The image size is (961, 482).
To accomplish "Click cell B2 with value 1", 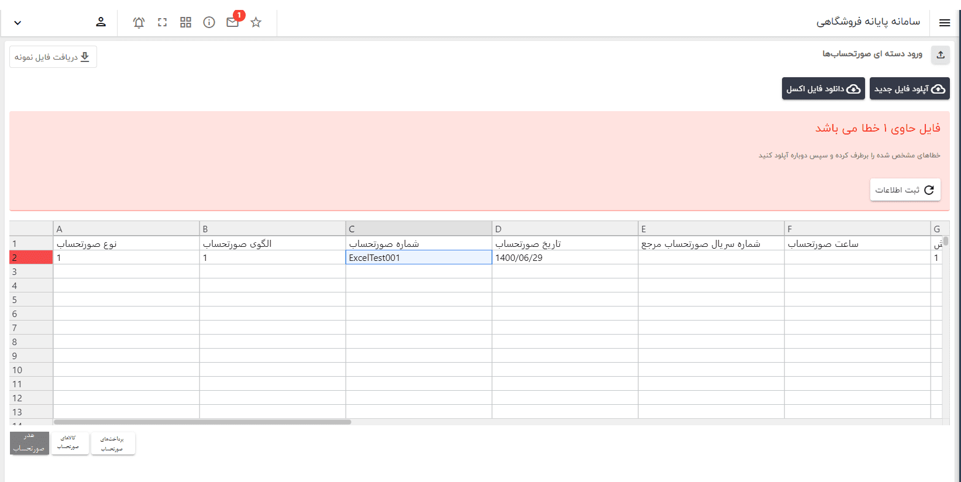I will click(x=273, y=257).
